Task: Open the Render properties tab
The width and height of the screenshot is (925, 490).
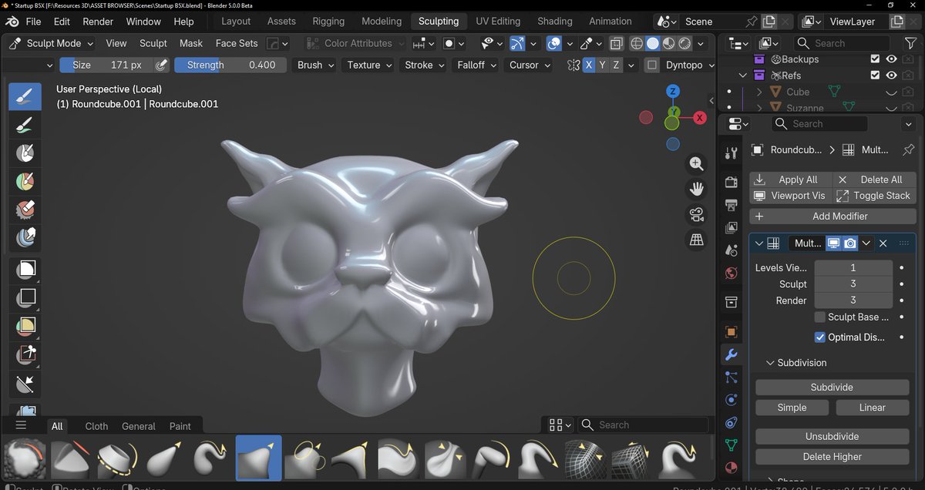Action: pyautogui.click(x=732, y=183)
